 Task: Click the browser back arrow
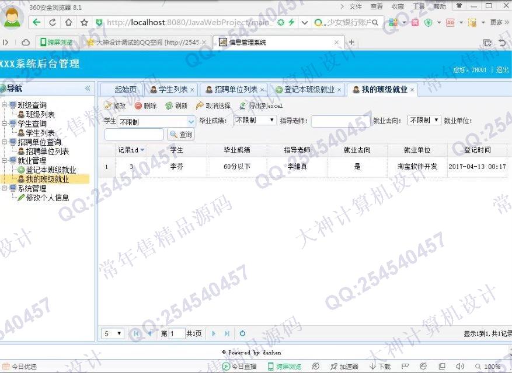click(x=37, y=22)
